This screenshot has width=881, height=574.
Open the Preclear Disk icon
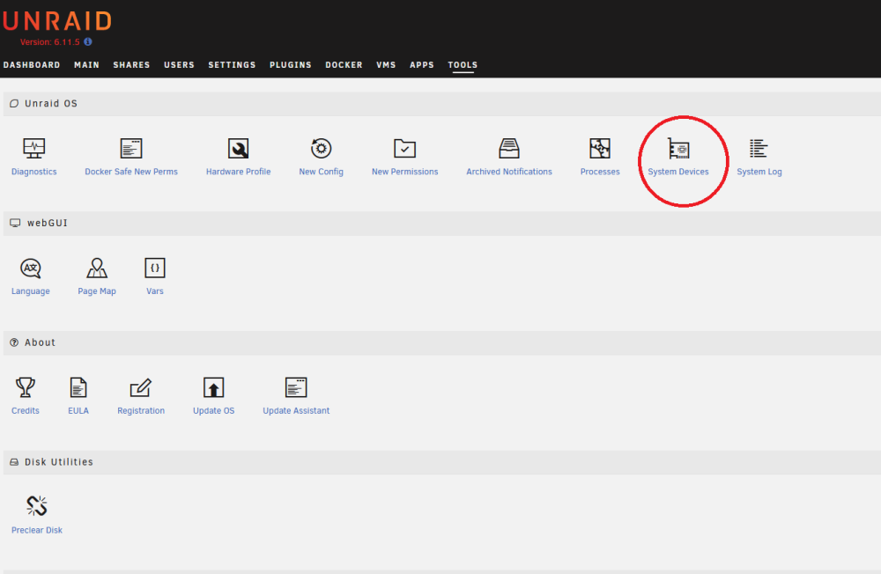36,506
